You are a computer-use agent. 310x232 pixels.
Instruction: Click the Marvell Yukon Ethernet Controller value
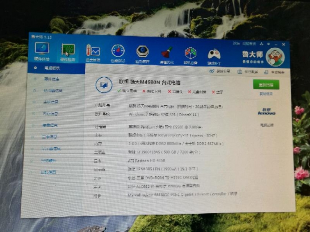tap(182, 194)
